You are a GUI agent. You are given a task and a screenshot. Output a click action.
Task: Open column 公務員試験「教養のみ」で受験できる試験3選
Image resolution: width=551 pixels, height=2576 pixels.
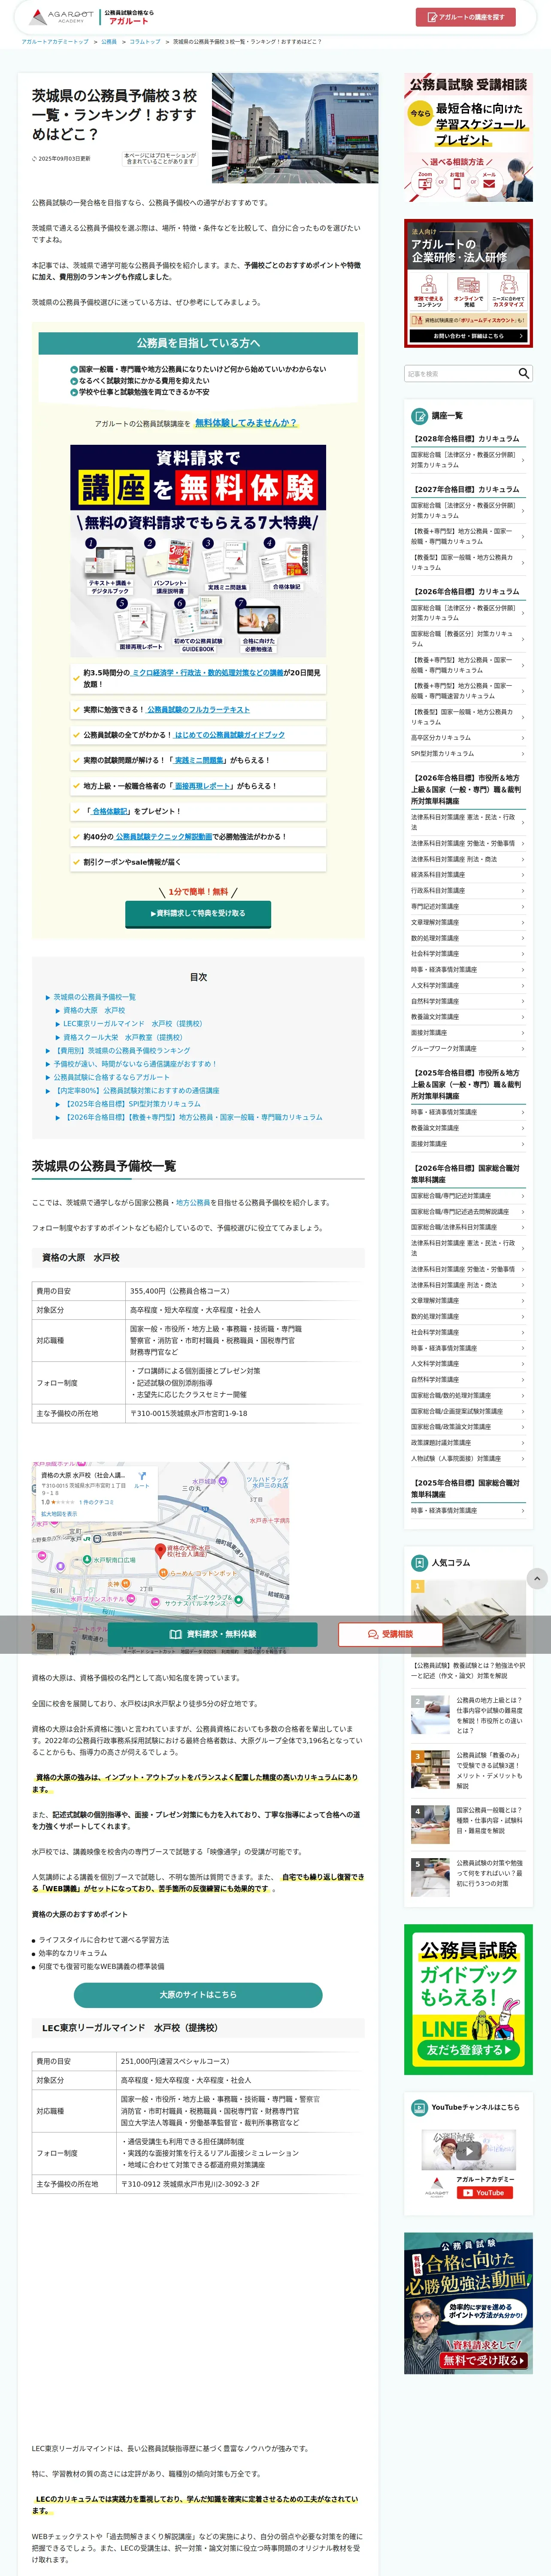click(x=468, y=1771)
